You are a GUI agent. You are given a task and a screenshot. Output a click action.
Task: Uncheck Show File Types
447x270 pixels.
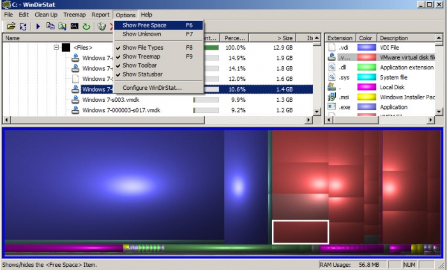158,48
